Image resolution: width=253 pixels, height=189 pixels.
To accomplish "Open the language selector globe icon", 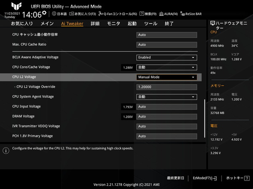I will pos(54,14).
